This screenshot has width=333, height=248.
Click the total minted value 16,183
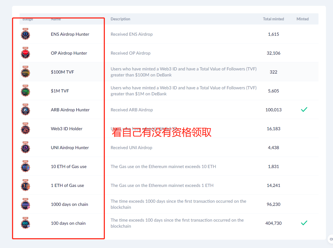click(x=273, y=129)
